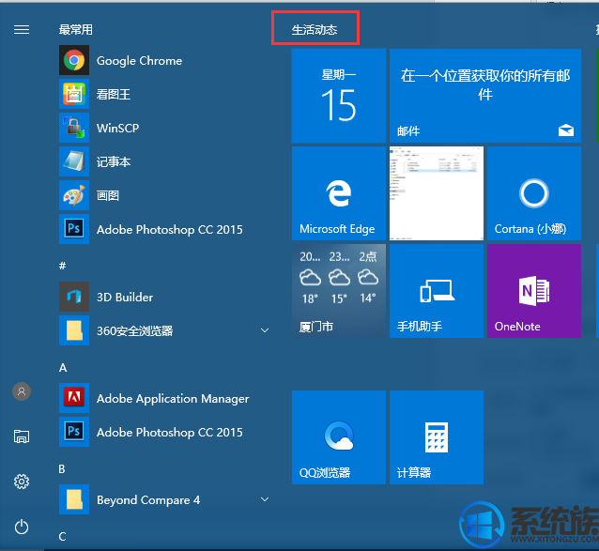Screen dimensions: 599x551
Task: Click the B alphabet section header
Action: (x=62, y=469)
